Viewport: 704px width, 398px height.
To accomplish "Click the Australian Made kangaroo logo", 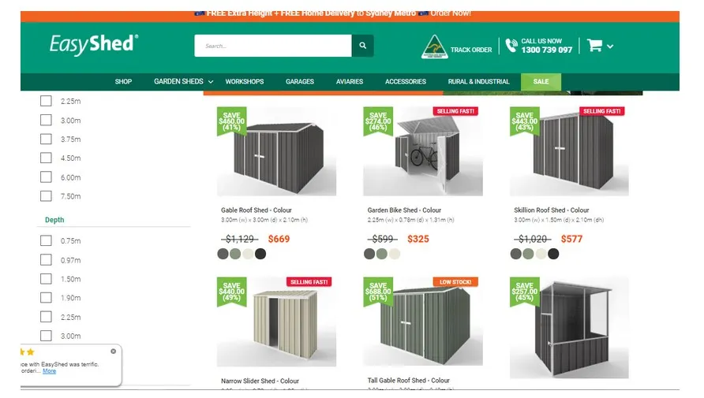I will 434,47.
